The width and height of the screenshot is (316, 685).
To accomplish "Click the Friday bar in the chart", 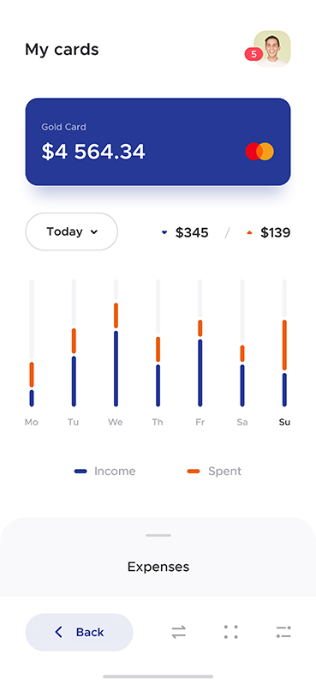I will pos(200,343).
